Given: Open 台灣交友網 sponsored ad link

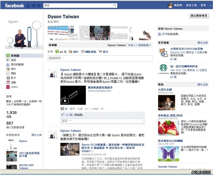Looking at the screenshot, I should 165,89.
